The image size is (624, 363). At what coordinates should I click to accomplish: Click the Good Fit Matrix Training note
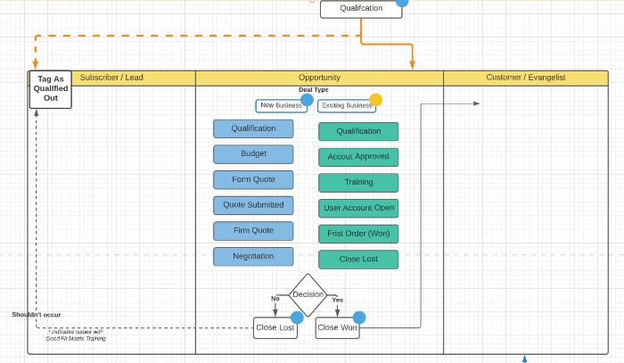coord(76,335)
